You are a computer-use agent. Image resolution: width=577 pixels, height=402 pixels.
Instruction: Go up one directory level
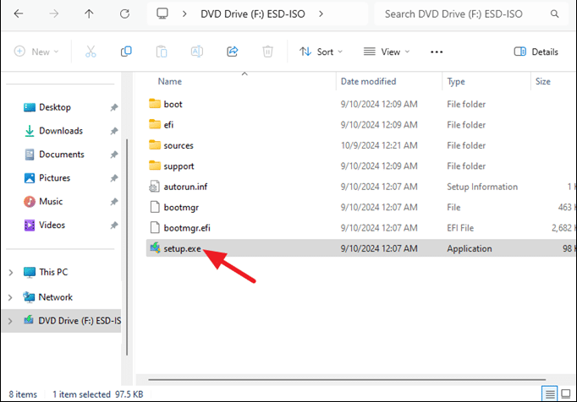pyautogui.click(x=90, y=14)
